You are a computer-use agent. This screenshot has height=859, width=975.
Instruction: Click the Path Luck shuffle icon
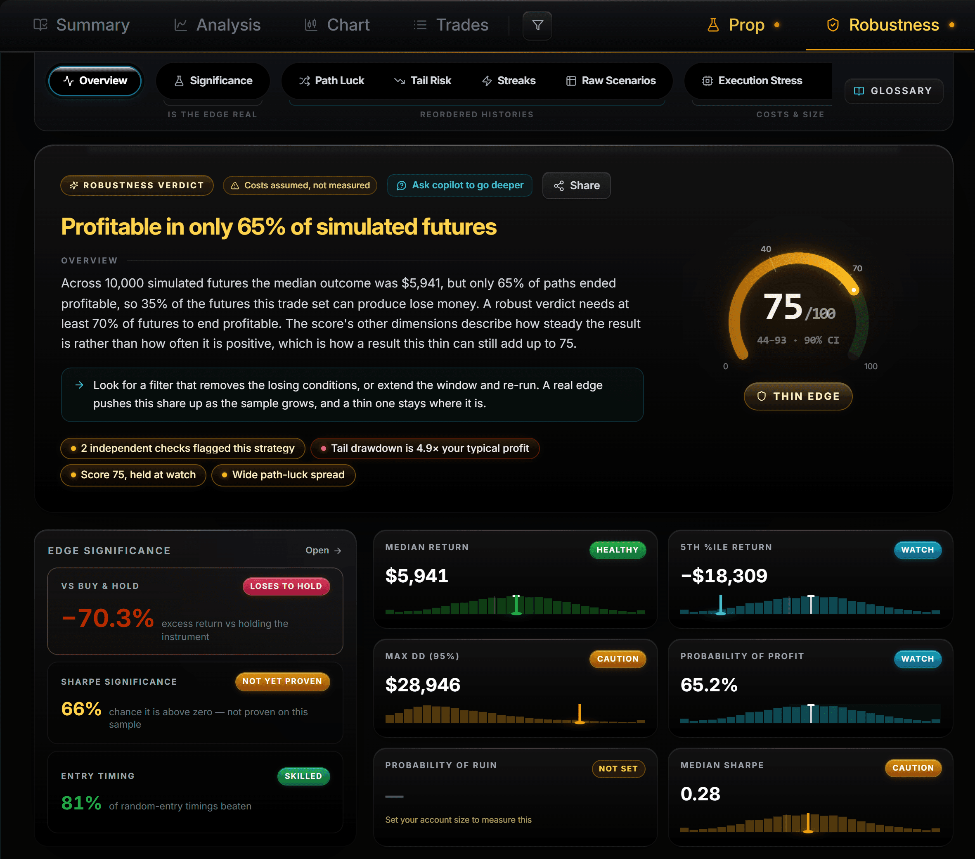304,81
